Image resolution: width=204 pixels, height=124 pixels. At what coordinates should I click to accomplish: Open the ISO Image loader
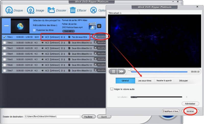31,10
